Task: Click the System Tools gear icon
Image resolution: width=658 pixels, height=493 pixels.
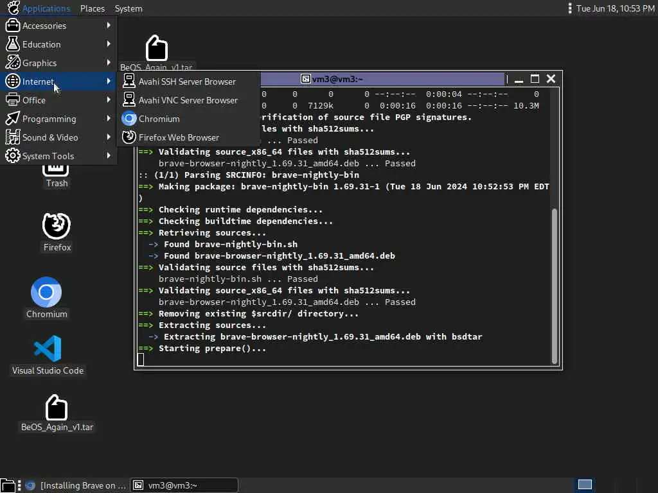Action: coord(13,156)
